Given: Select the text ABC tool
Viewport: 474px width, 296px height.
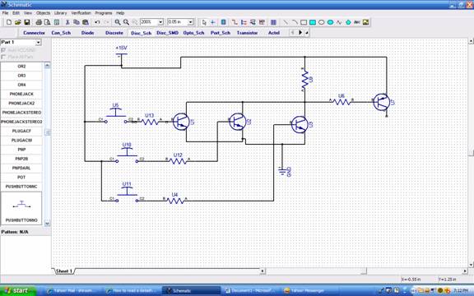Looking at the screenshot, I should [x=357, y=22].
